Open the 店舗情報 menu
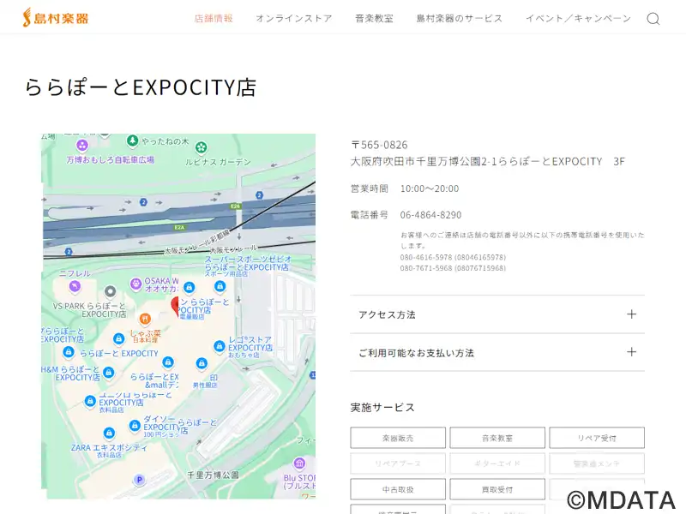 point(214,18)
